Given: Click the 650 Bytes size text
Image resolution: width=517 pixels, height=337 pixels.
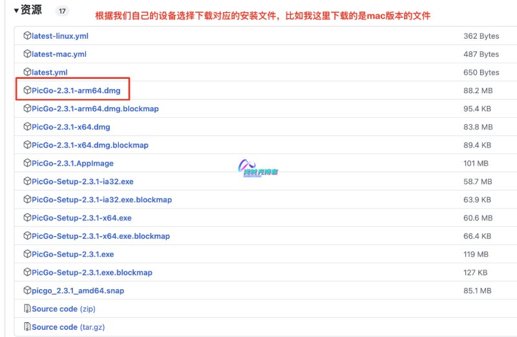Looking at the screenshot, I should [481, 72].
